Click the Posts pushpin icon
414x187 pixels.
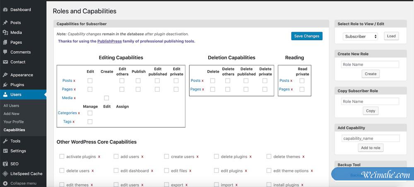click(5, 23)
